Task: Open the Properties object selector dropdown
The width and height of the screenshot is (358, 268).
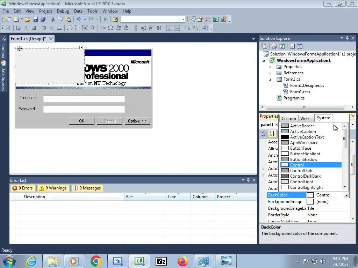Action: click(353, 125)
